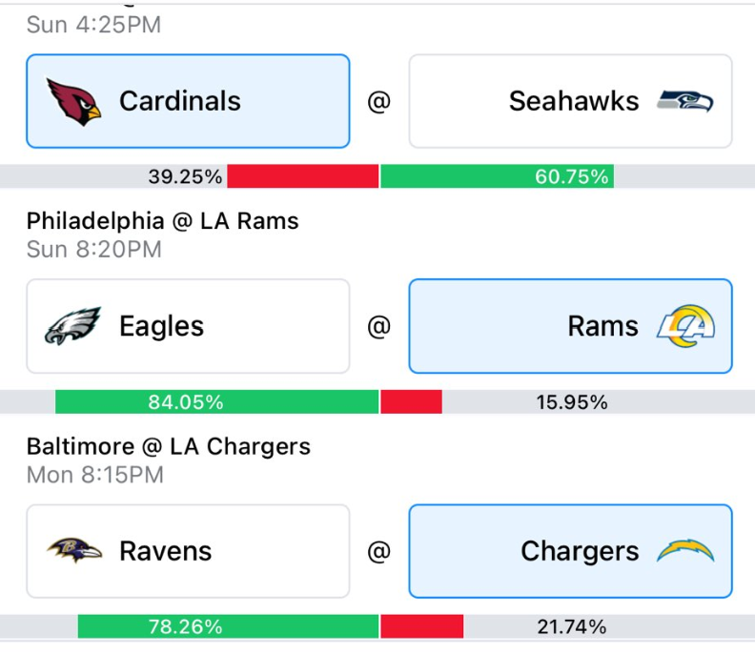Open Philadelphia @ LA Rams matchup title
The height and width of the screenshot is (654, 755).
click(163, 221)
